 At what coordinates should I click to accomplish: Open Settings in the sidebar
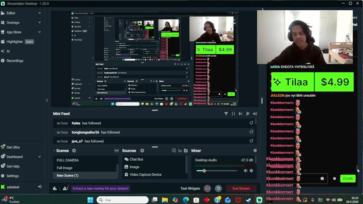(x=12, y=176)
